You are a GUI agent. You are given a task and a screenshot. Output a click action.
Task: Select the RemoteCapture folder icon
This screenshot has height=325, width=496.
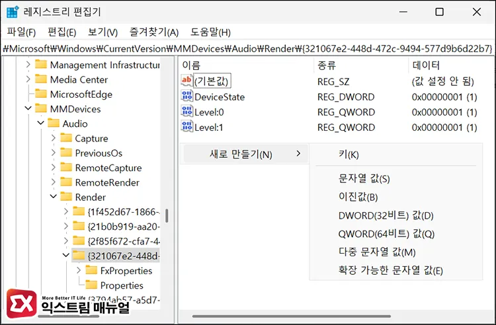point(66,167)
